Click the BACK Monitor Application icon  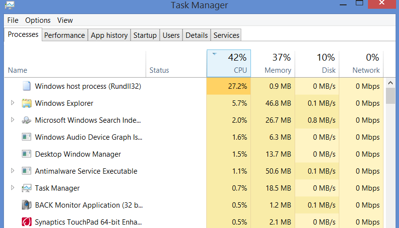(27, 205)
